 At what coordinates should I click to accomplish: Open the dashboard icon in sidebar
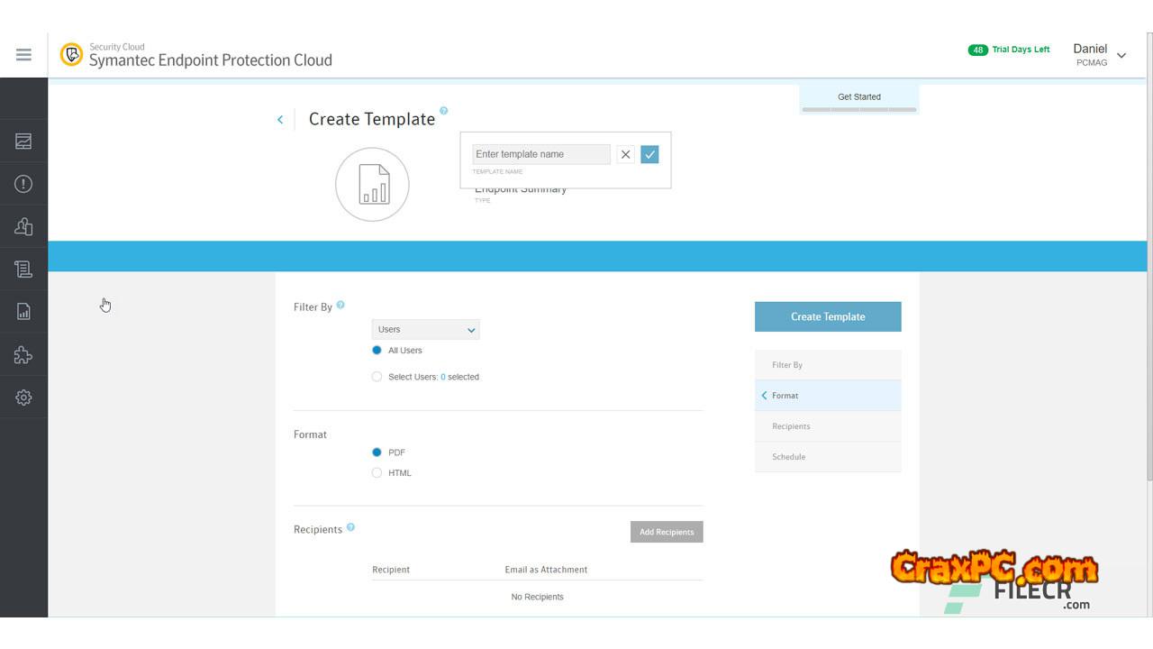coord(23,142)
